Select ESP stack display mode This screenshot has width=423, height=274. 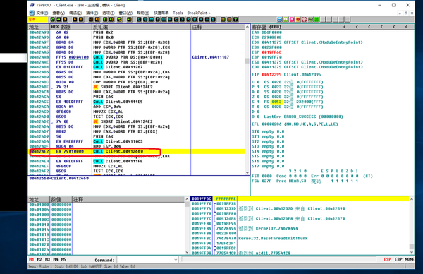pyautogui.click(x=387, y=259)
